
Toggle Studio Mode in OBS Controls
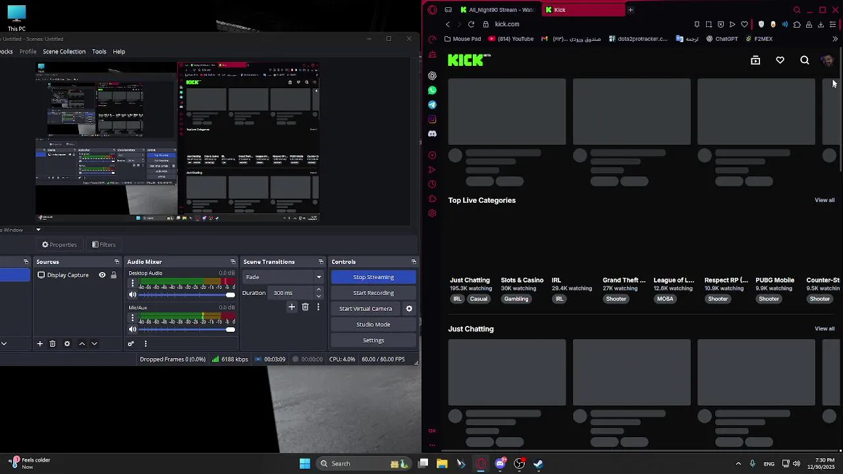373,325
